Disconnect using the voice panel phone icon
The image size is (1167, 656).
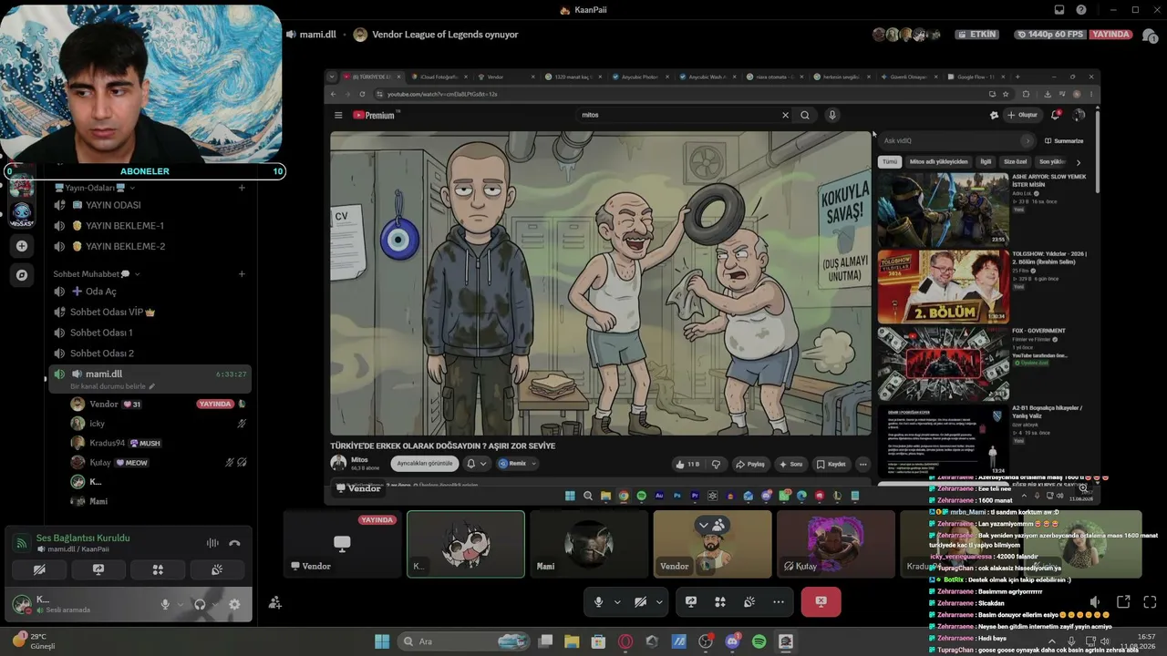(234, 543)
